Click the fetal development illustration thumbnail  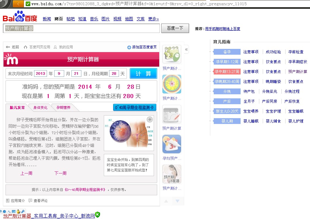[129, 133]
